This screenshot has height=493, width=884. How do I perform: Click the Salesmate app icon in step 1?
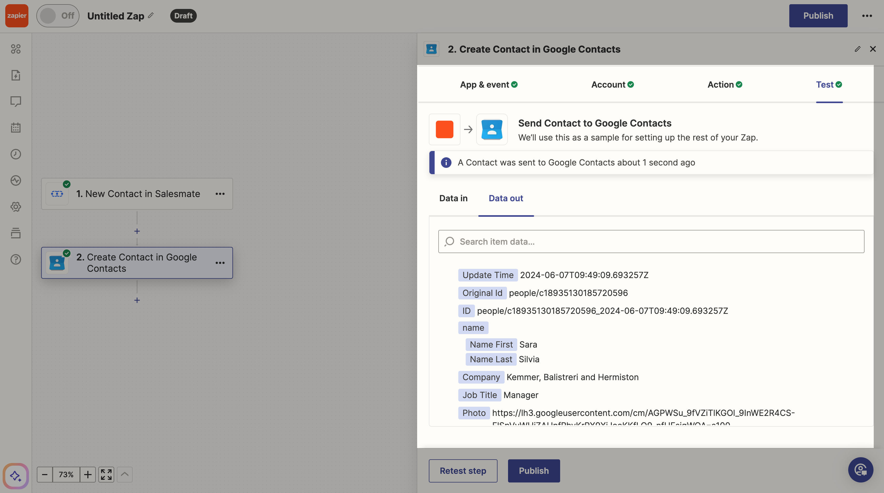point(57,194)
